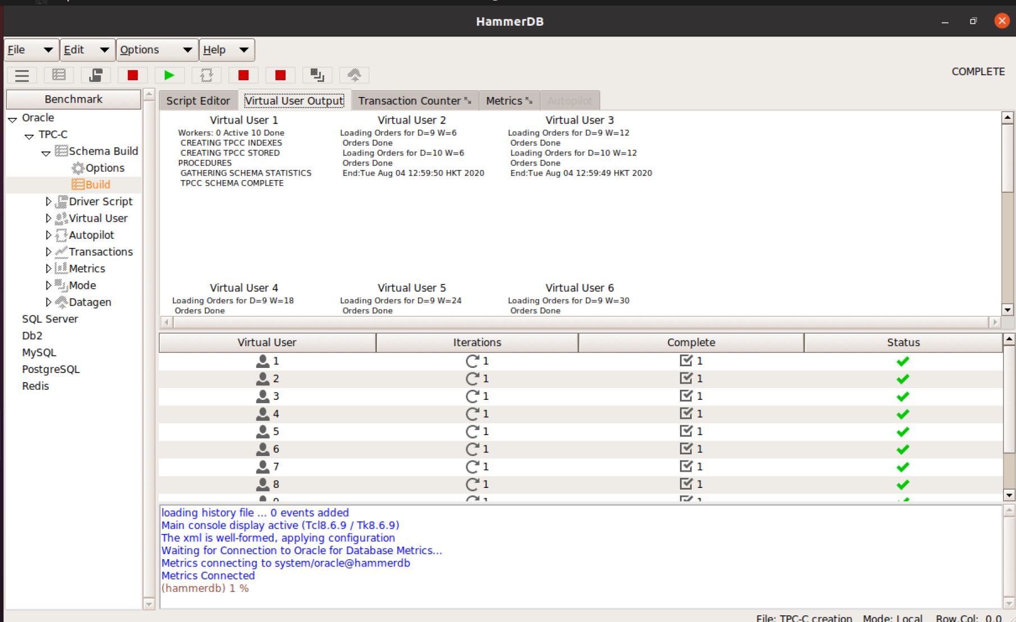
Task: Expand the Transactions tree node
Action: 48,252
